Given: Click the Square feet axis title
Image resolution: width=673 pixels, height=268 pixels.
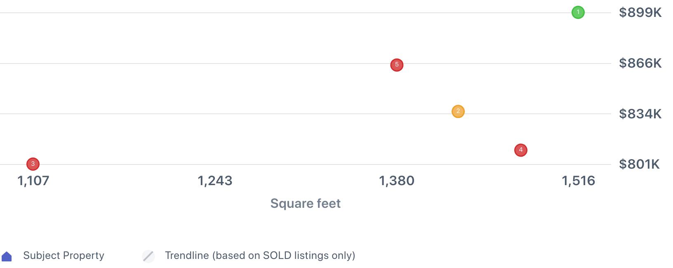Looking at the screenshot, I should click(x=305, y=203).
